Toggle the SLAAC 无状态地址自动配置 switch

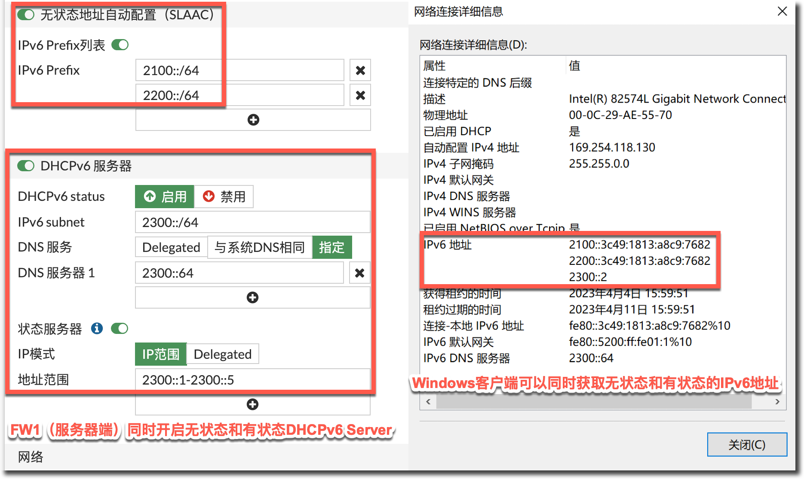pos(26,15)
